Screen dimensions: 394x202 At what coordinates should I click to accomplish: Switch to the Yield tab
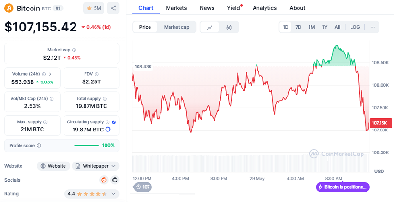(234, 8)
